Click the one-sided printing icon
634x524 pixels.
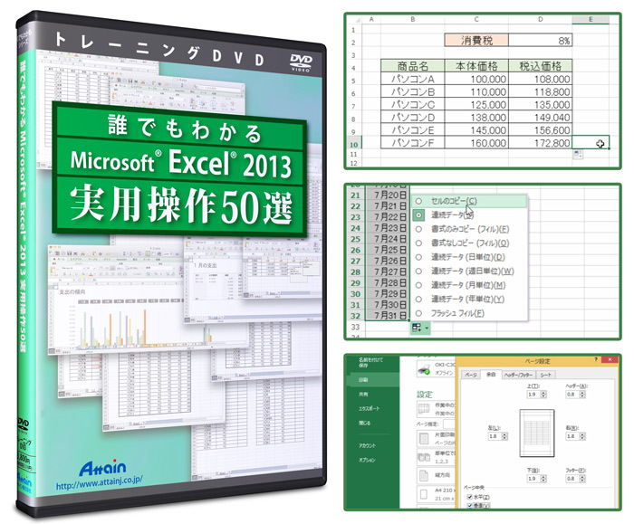click(423, 438)
